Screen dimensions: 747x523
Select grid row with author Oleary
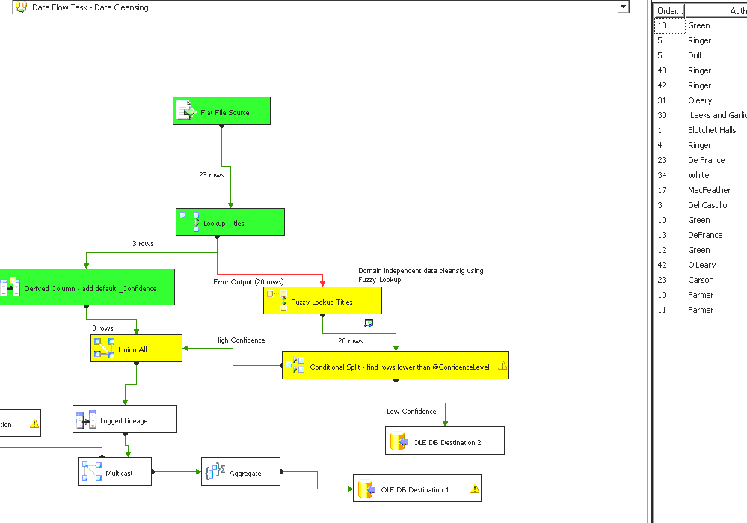tap(701, 100)
